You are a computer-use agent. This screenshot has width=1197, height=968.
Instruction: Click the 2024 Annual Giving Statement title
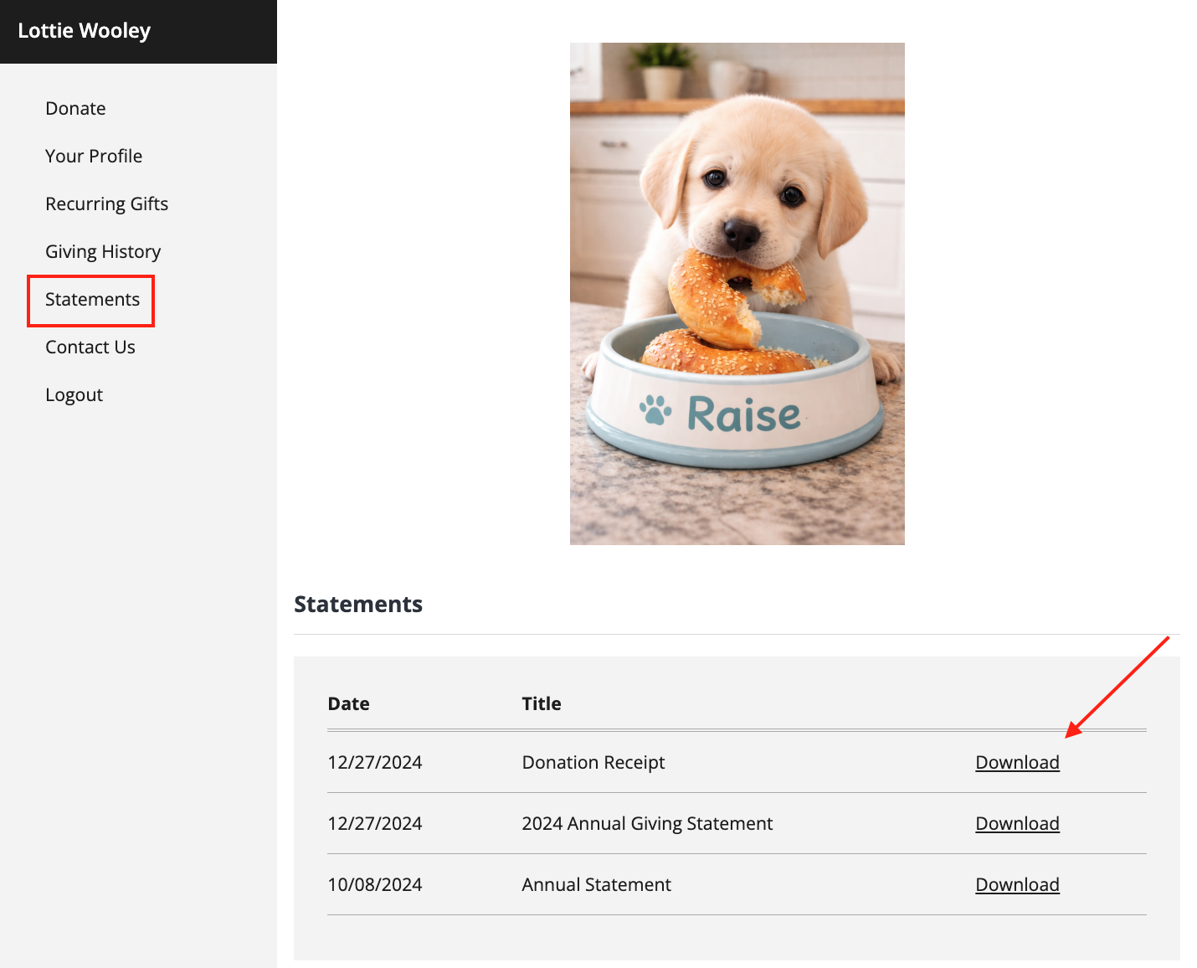[647, 824]
